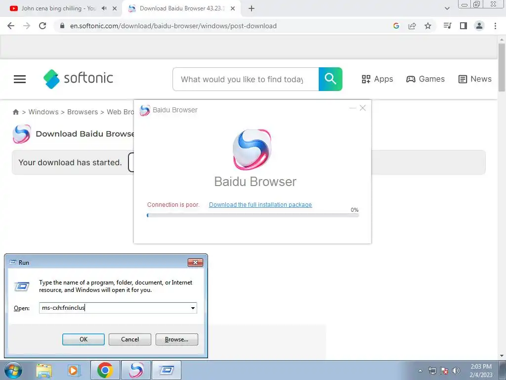The height and width of the screenshot is (380, 506).
Task: Cancel the Run dialog
Action: click(x=130, y=339)
